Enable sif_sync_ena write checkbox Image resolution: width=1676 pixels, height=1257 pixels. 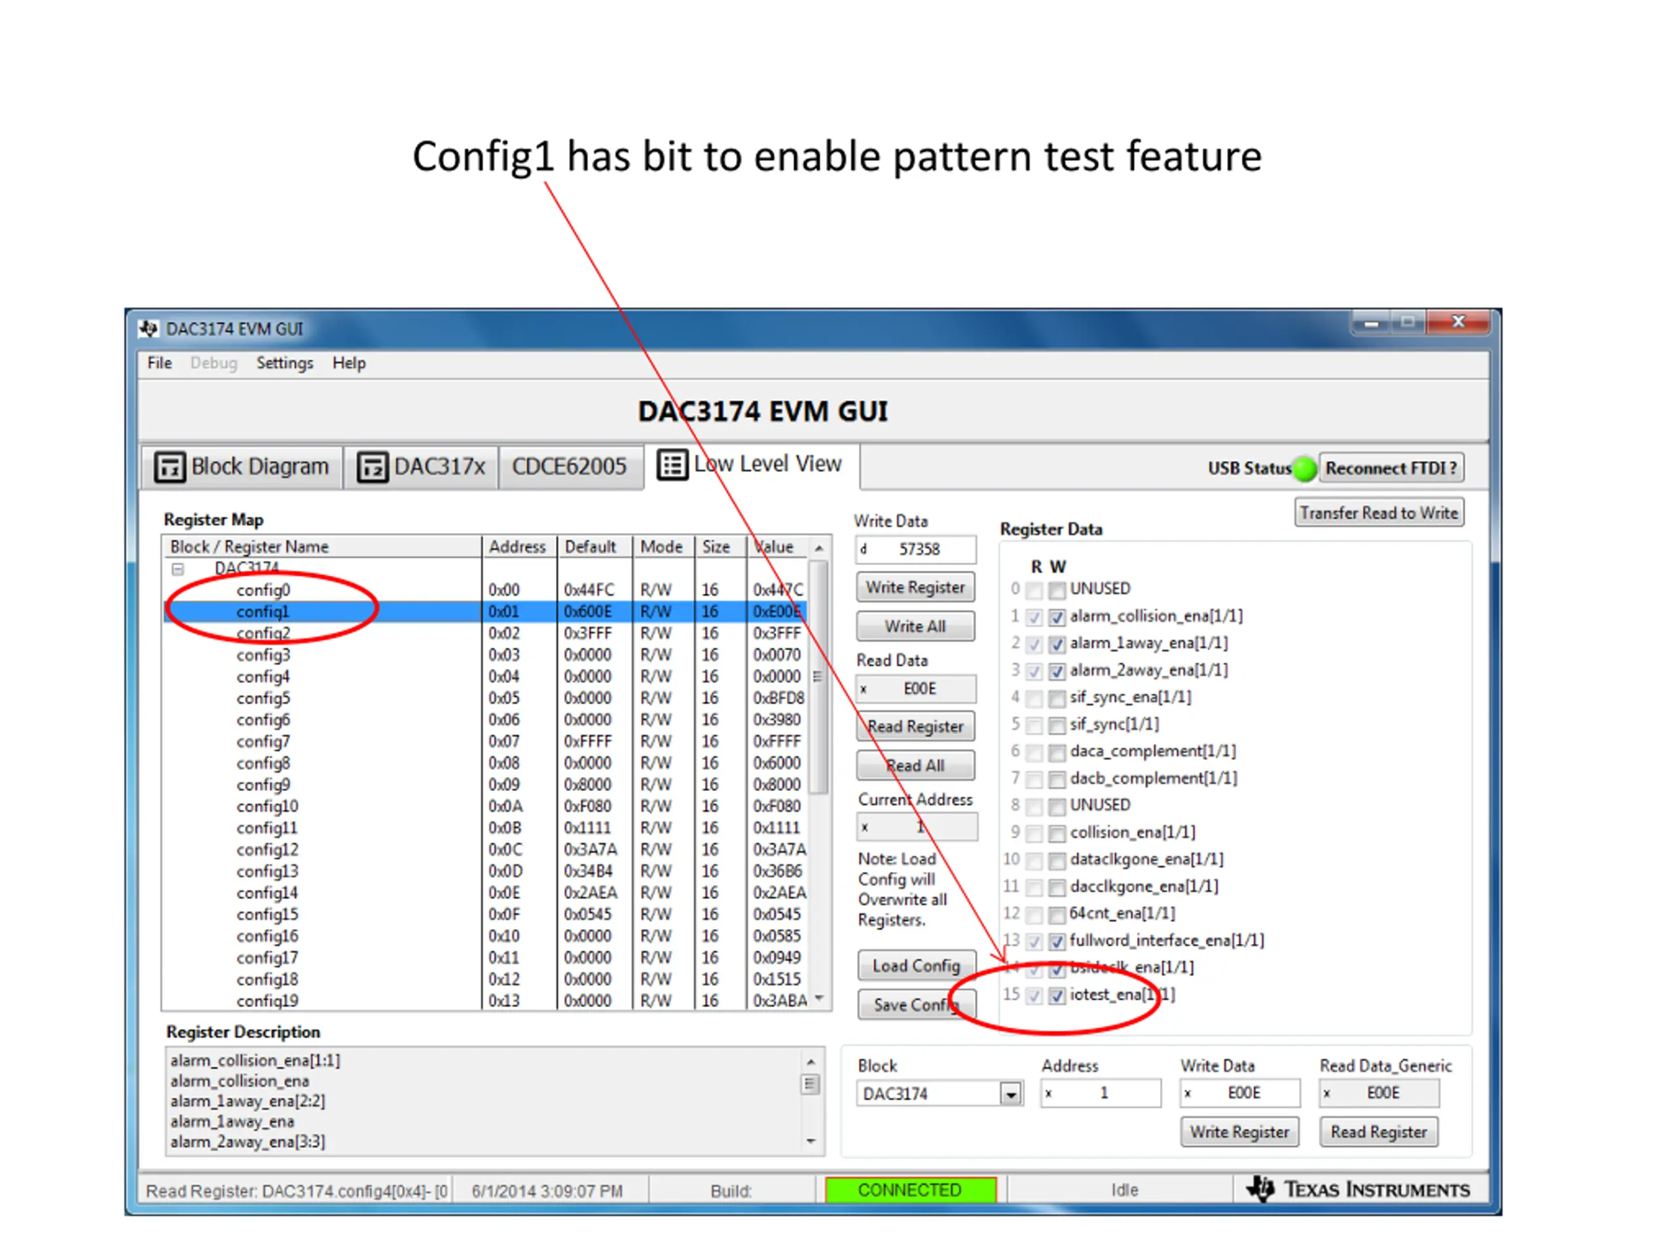pos(1057,698)
